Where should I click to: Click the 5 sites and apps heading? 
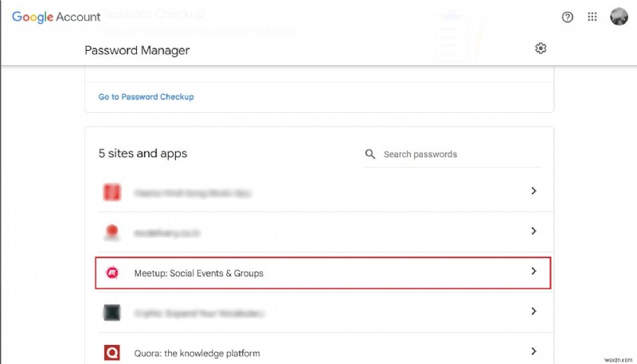tap(143, 153)
